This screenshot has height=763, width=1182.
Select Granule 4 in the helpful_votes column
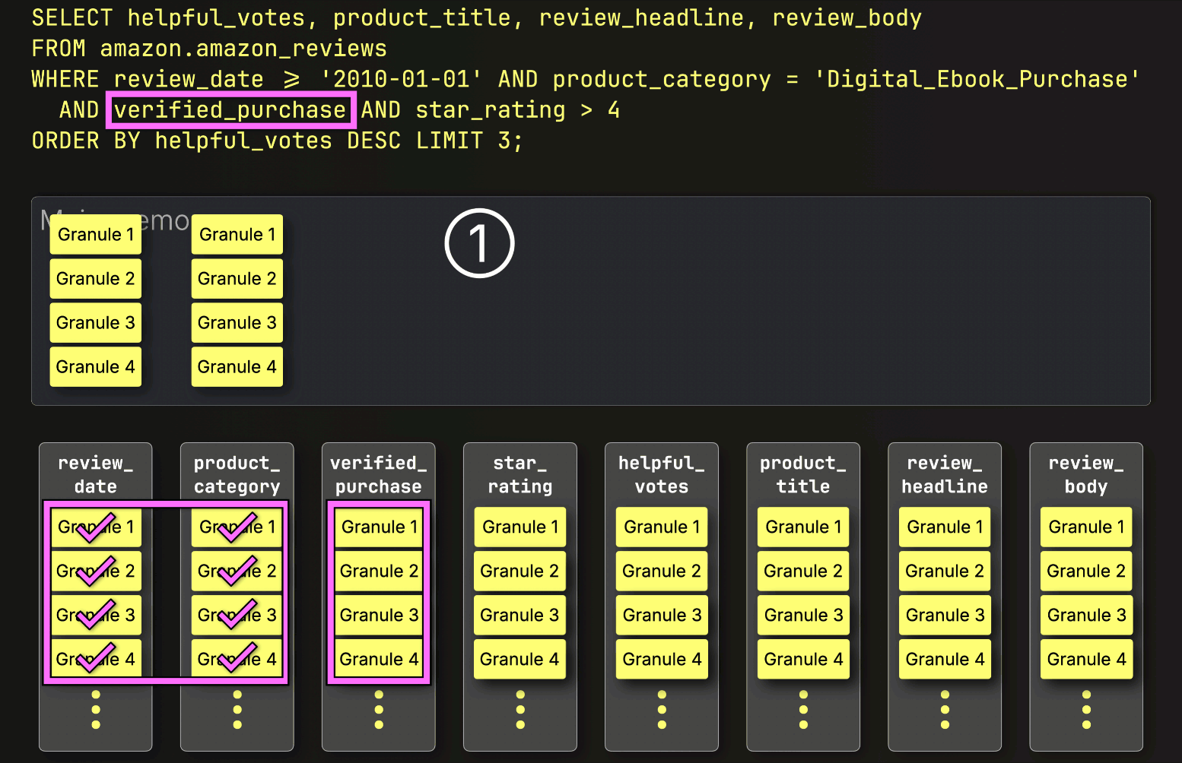[x=661, y=660]
